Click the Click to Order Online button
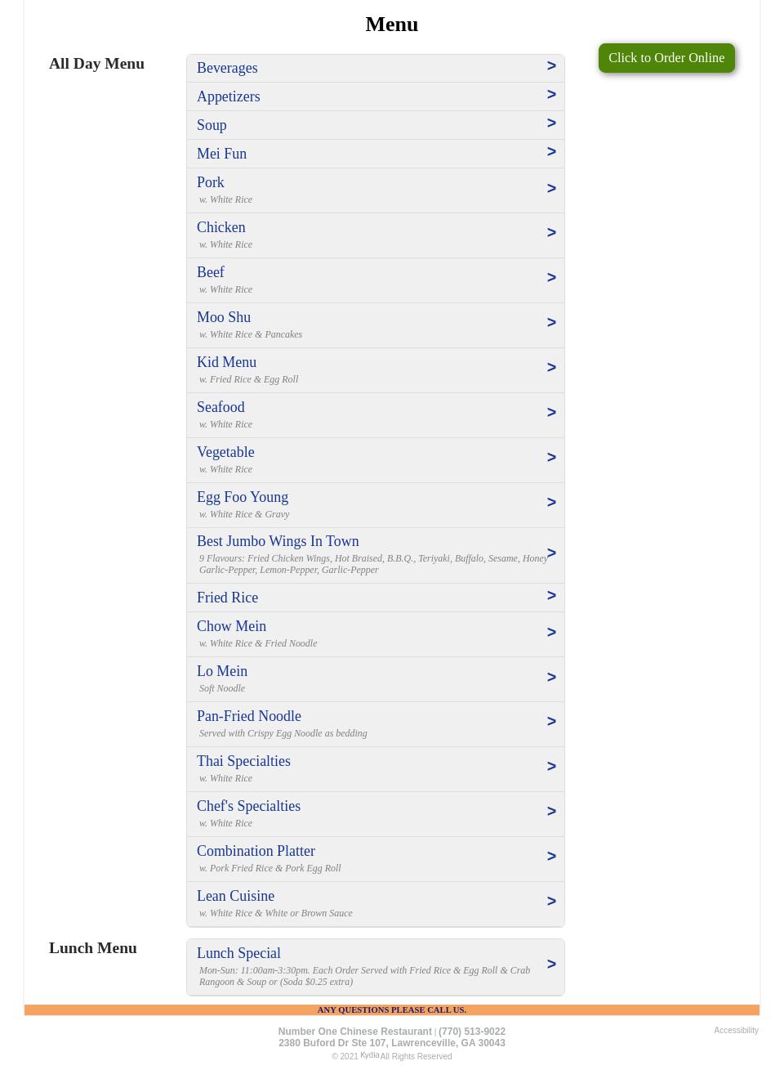The height and width of the screenshot is (1079, 784). [666, 58]
